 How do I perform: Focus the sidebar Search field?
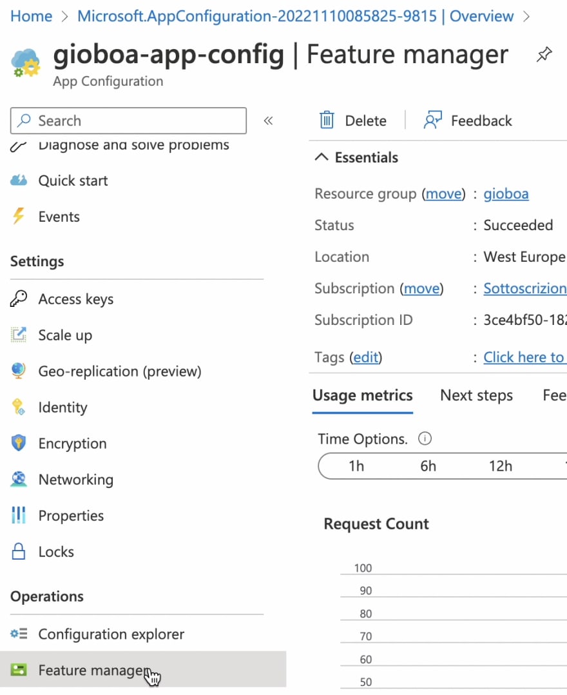128,121
